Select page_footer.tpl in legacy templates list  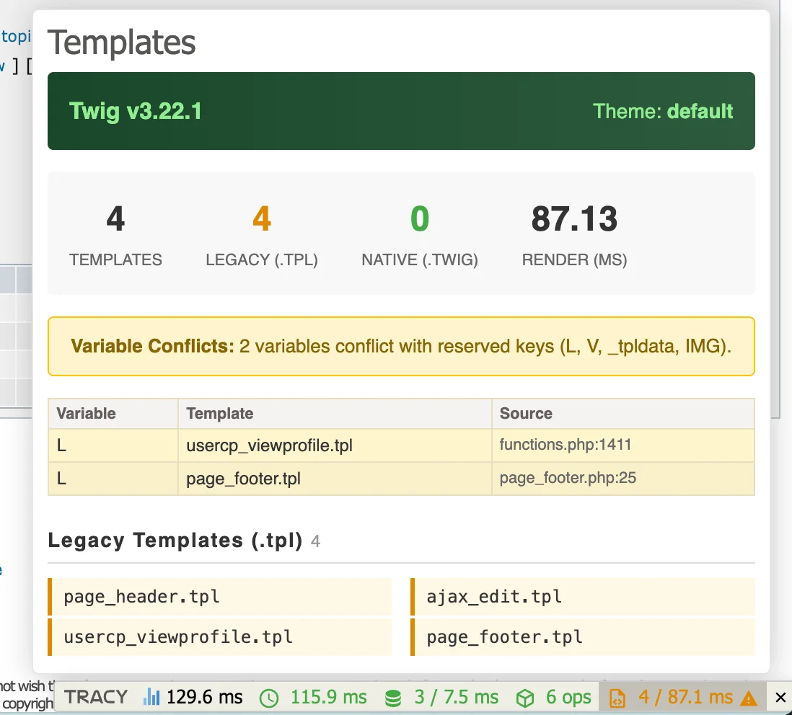point(582,636)
